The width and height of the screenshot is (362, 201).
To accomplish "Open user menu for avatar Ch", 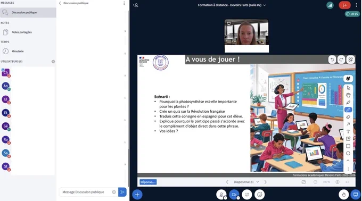I will tap(5, 72).
